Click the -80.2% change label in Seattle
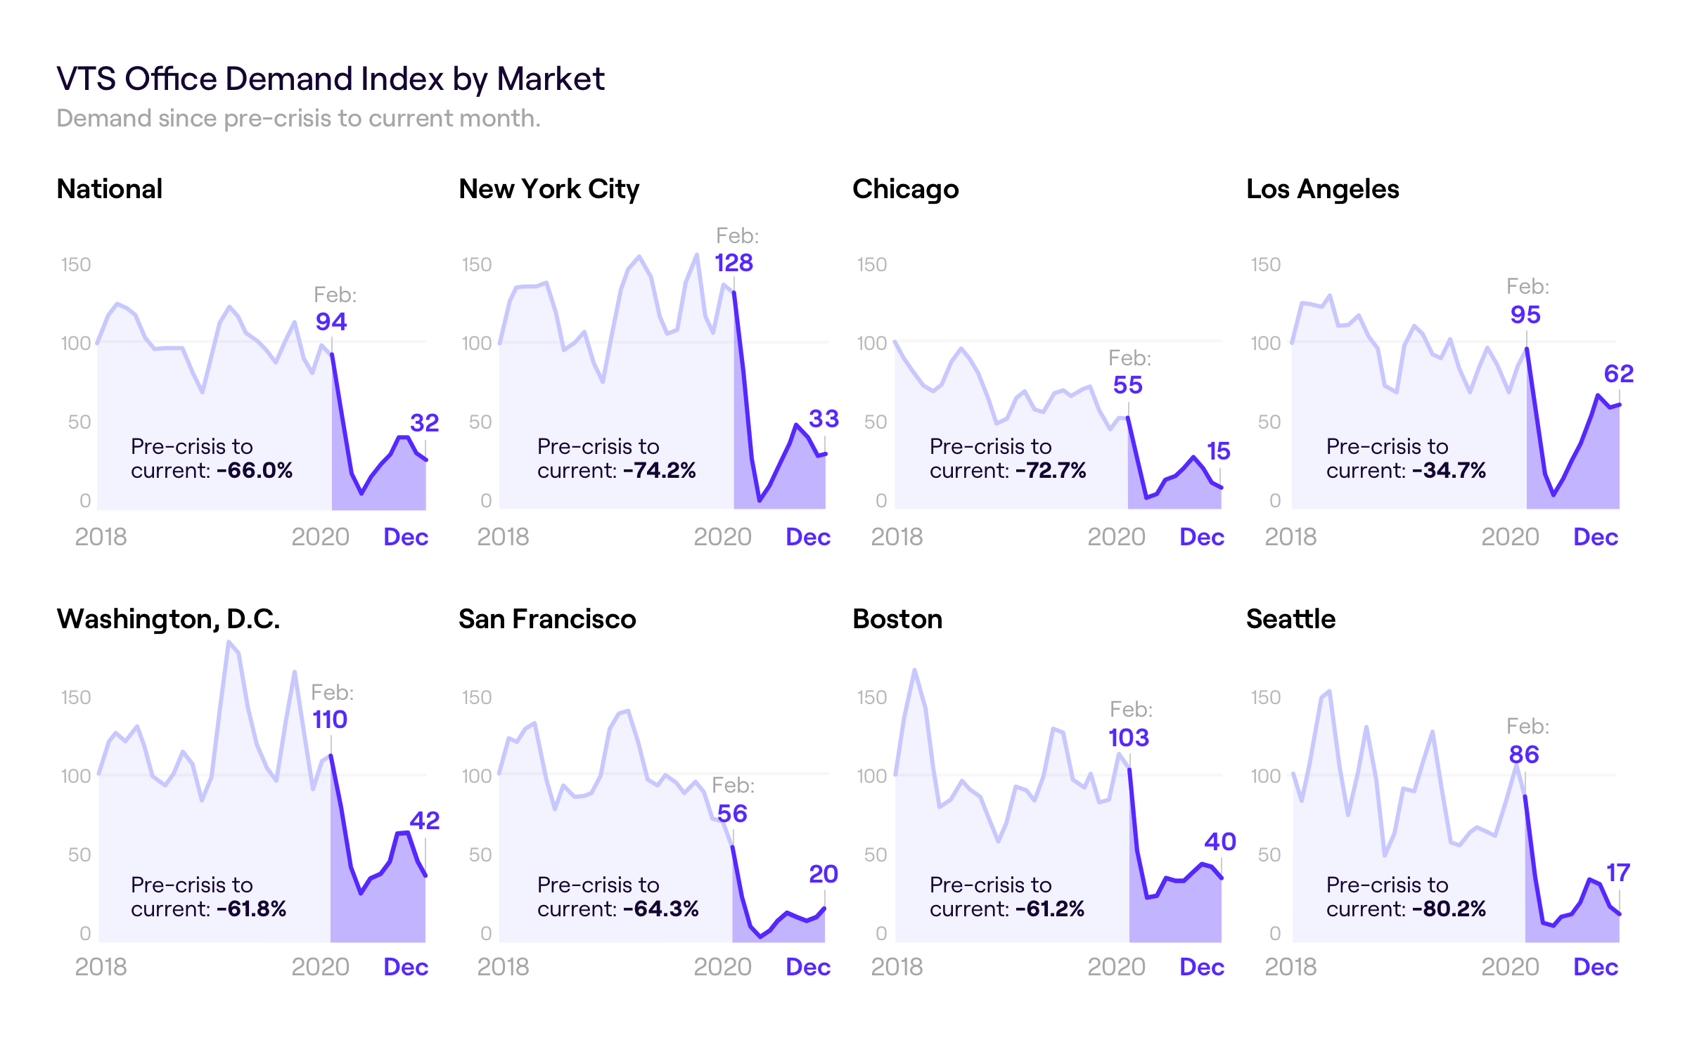1685x1047 pixels. [1449, 909]
